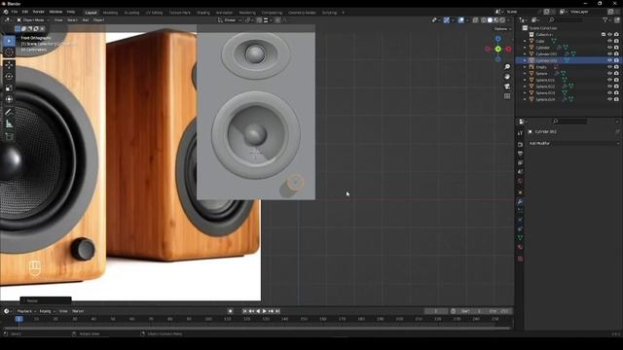Click the timeline End frame field

click(x=499, y=311)
